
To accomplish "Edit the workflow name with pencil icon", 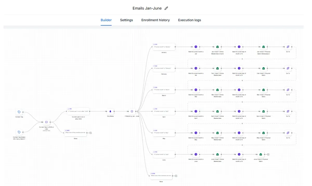I will coord(166,8).
